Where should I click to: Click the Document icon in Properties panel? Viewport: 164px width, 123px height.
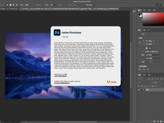tap(139, 34)
